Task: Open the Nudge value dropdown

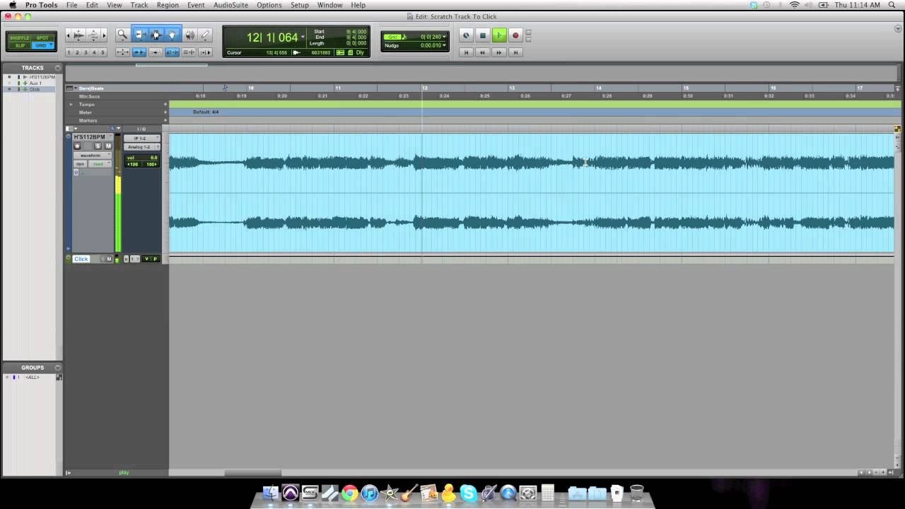Action: [x=445, y=45]
